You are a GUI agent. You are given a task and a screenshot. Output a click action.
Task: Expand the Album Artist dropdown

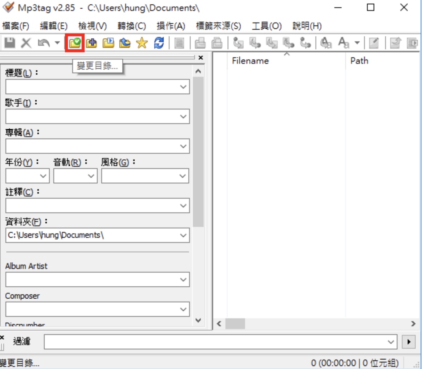tap(183, 280)
